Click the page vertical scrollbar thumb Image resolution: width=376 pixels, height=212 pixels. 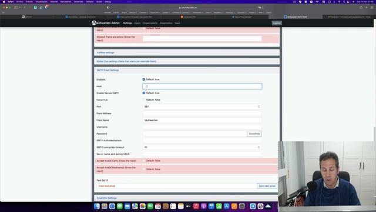coord(375,134)
